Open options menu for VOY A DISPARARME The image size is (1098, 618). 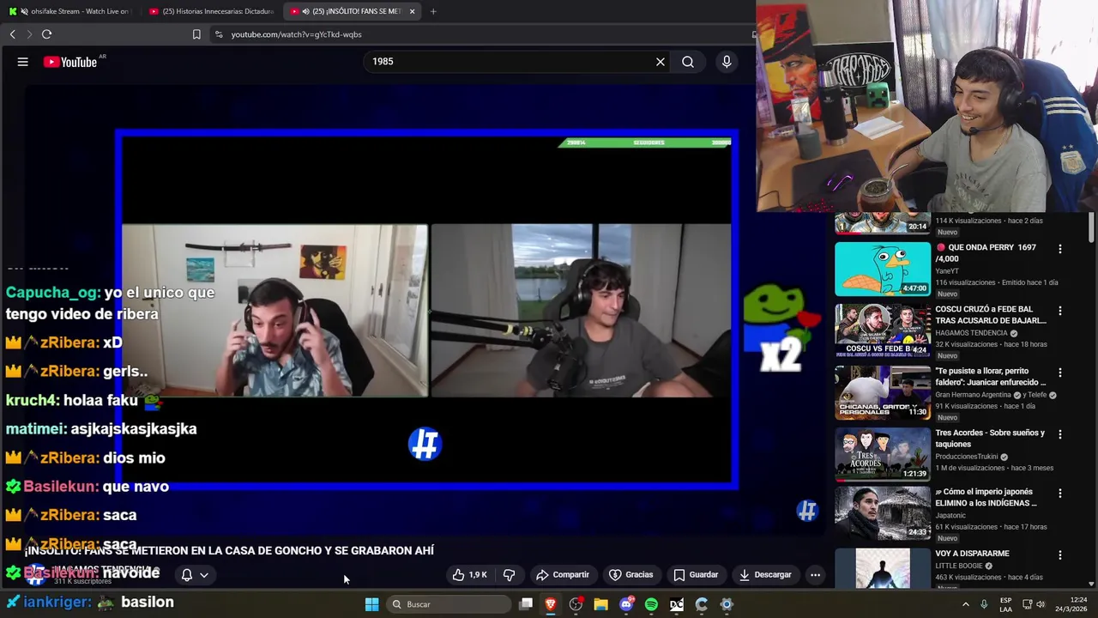click(x=1060, y=555)
